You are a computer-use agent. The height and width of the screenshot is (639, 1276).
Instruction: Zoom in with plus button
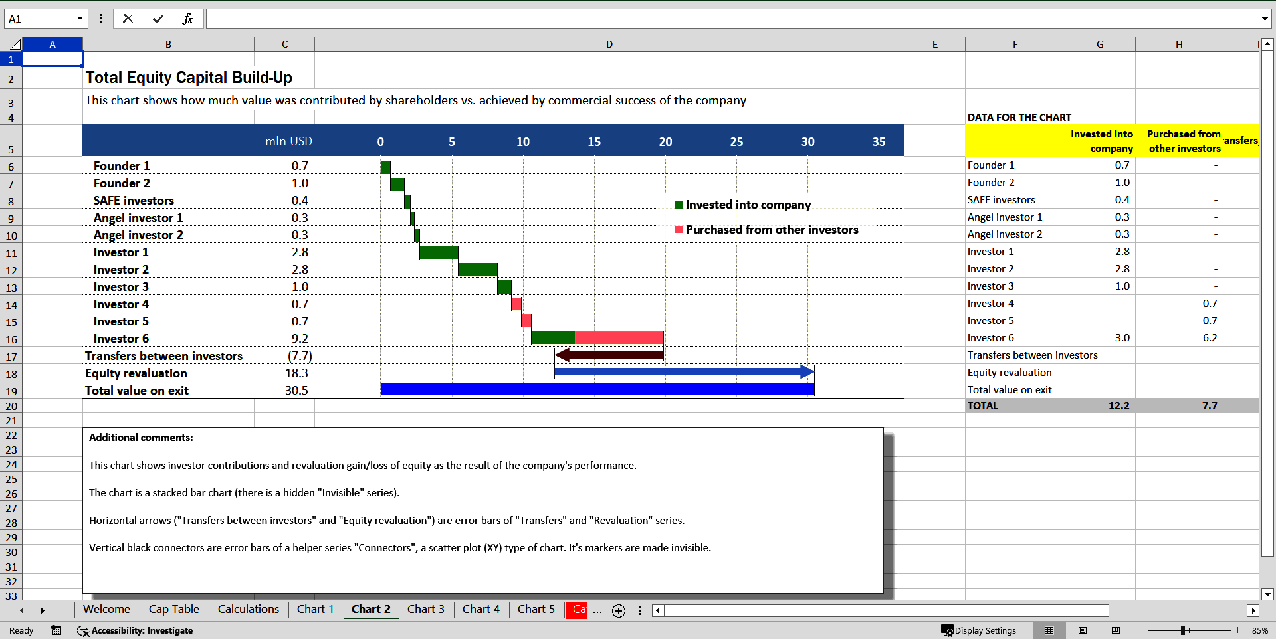click(1237, 630)
